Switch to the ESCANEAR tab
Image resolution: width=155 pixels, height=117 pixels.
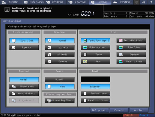click(x=122, y=2)
